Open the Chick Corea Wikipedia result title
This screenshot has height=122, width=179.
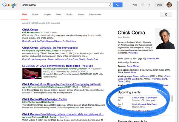click(x=50, y=48)
